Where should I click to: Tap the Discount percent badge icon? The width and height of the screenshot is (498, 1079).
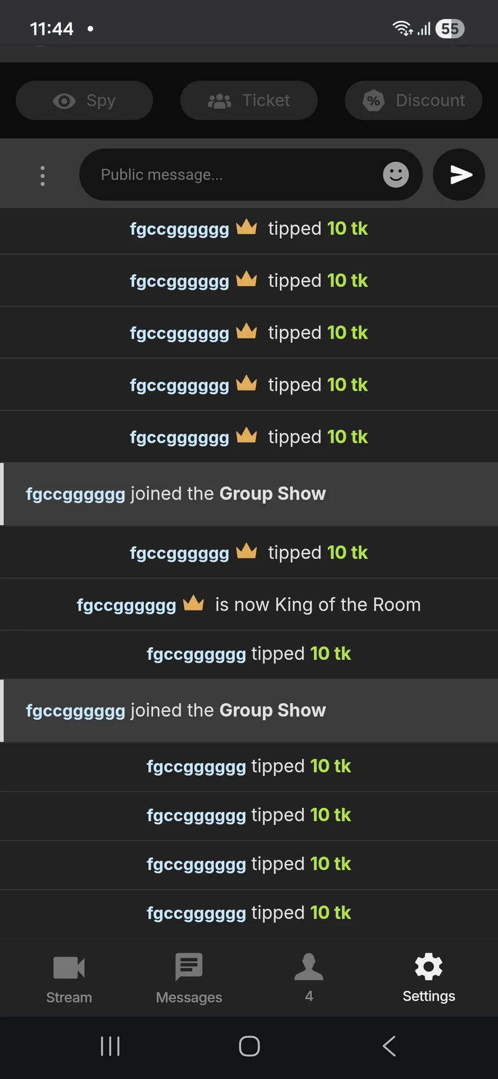(x=373, y=101)
